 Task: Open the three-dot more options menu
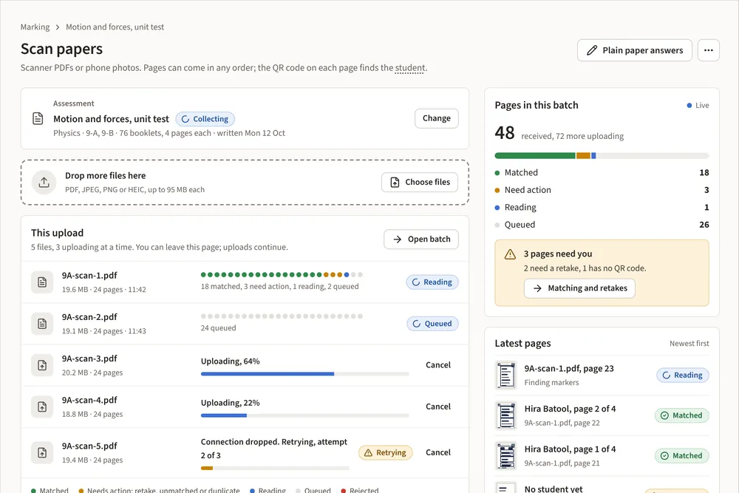(x=709, y=50)
